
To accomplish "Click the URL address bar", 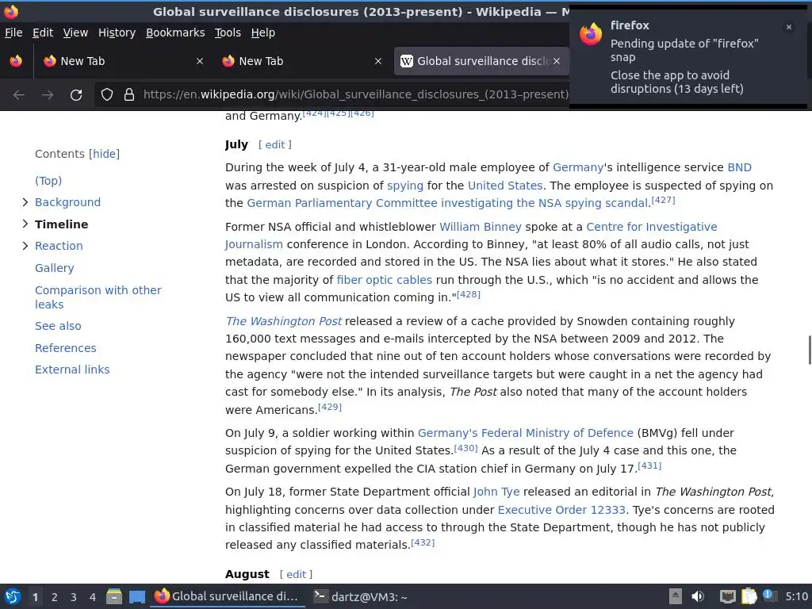I will [x=355, y=94].
